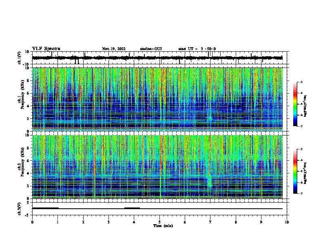This screenshot has width=323, height=249.
Task: Click the ch.2 color bar log(PSD) label
Action: (x=305, y=173)
